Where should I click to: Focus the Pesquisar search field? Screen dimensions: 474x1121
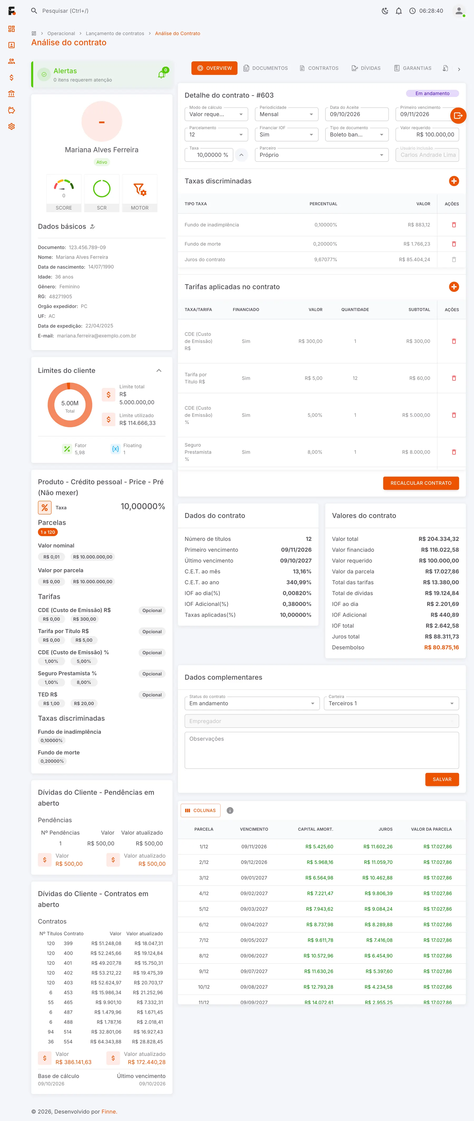tap(65, 11)
